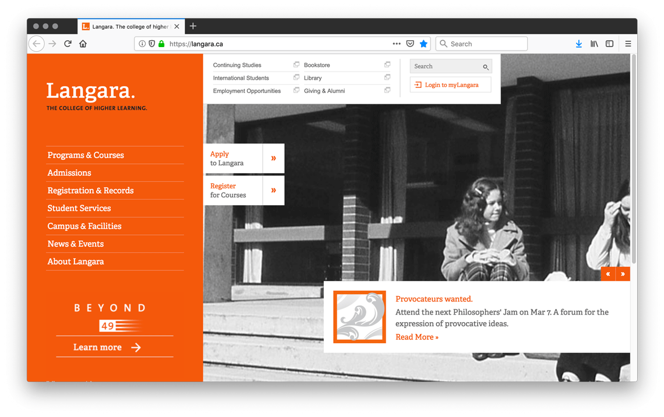Screen dimensions: 664x417
Task: Click Login to myLangara button
Action: pos(451,84)
